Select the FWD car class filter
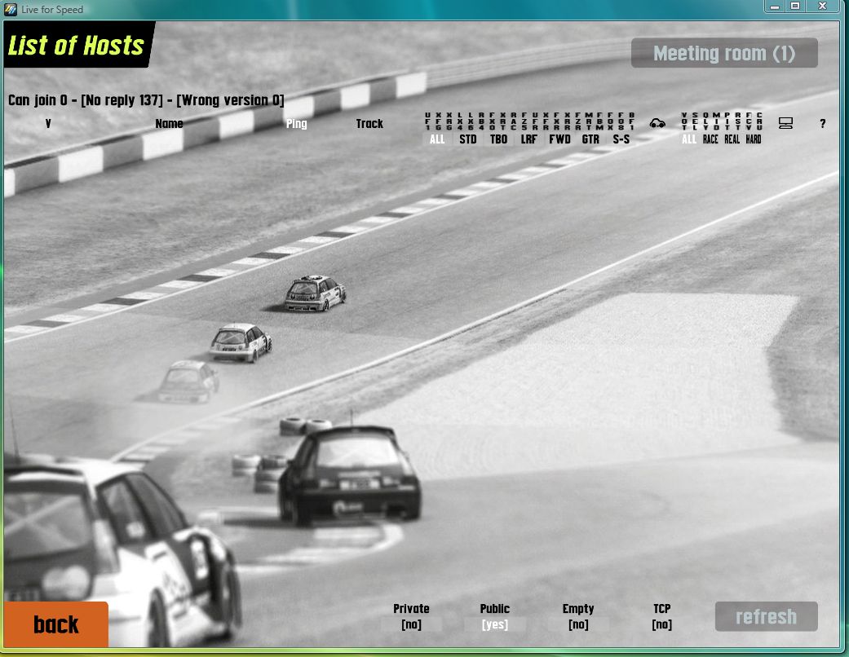 coord(559,139)
